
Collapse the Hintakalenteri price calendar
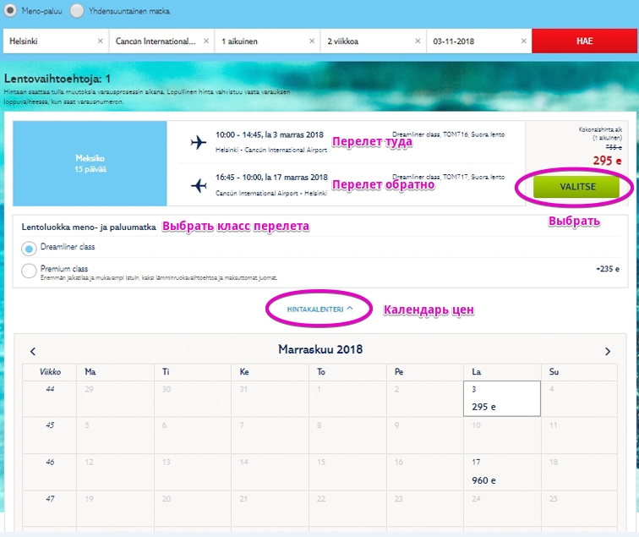(319, 310)
